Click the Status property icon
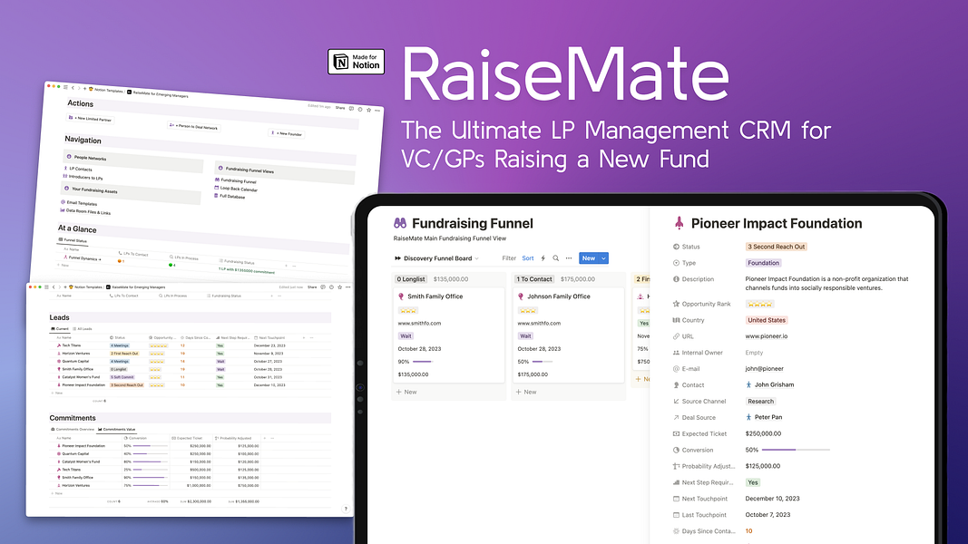Screen dimensions: 968x544 coord(676,247)
